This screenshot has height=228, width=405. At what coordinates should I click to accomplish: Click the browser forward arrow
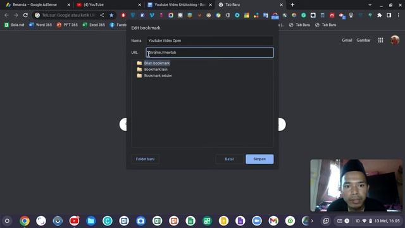click(16, 15)
